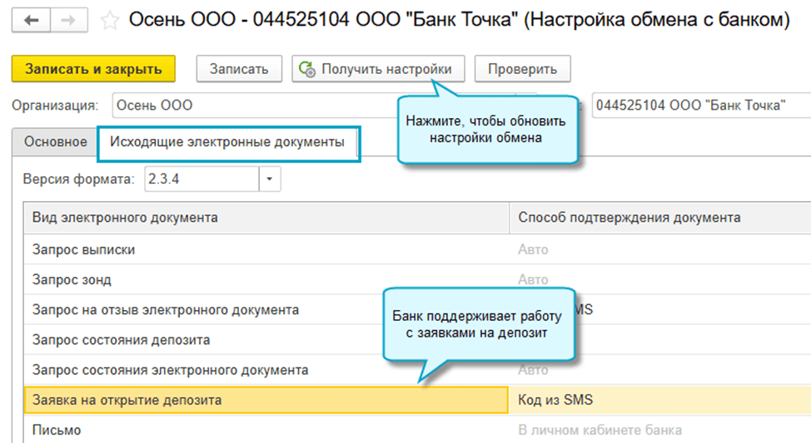
Task: Switch to the 'Основное' tab
Action: (55, 141)
